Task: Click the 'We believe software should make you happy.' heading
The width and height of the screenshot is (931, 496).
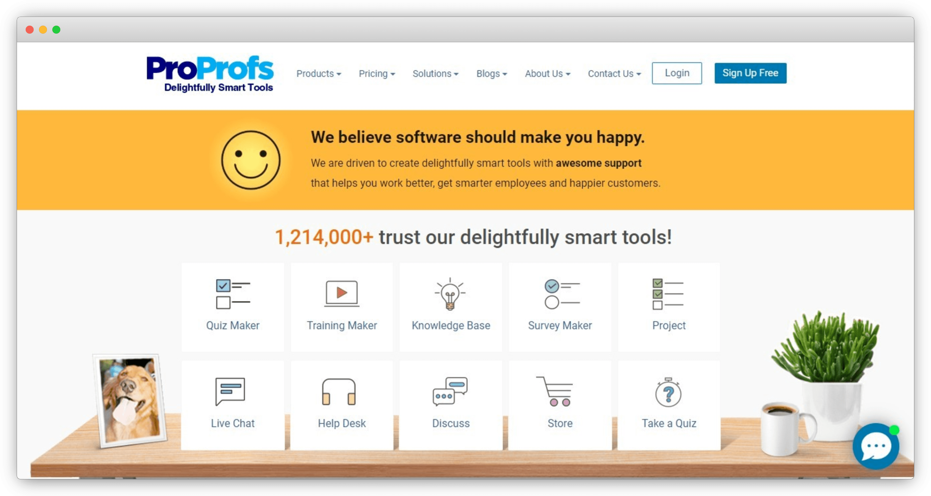Action: (477, 137)
